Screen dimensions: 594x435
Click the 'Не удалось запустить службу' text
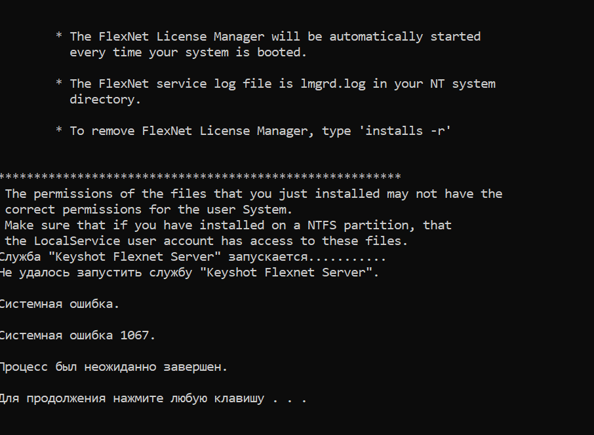pyautogui.click(x=95, y=273)
